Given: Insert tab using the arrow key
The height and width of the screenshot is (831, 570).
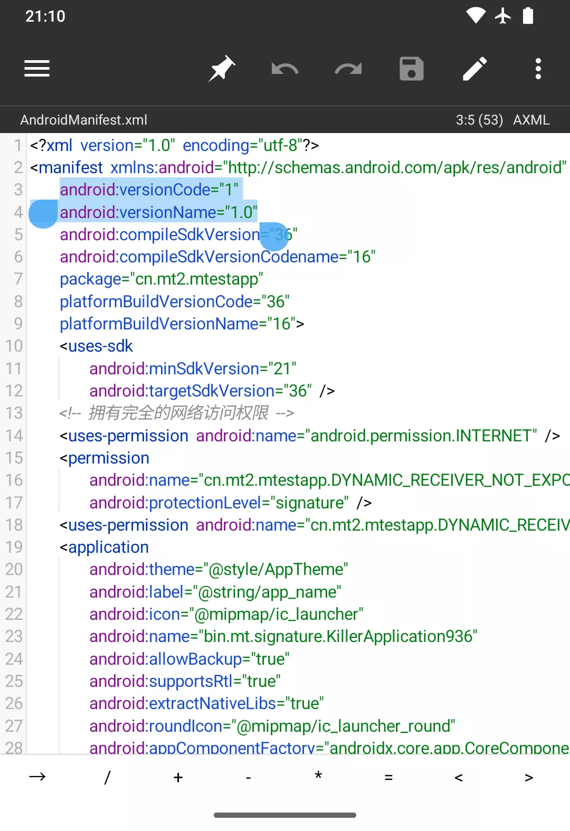Looking at the screenshot, I should pyautogui.click(x=37, y=777).
